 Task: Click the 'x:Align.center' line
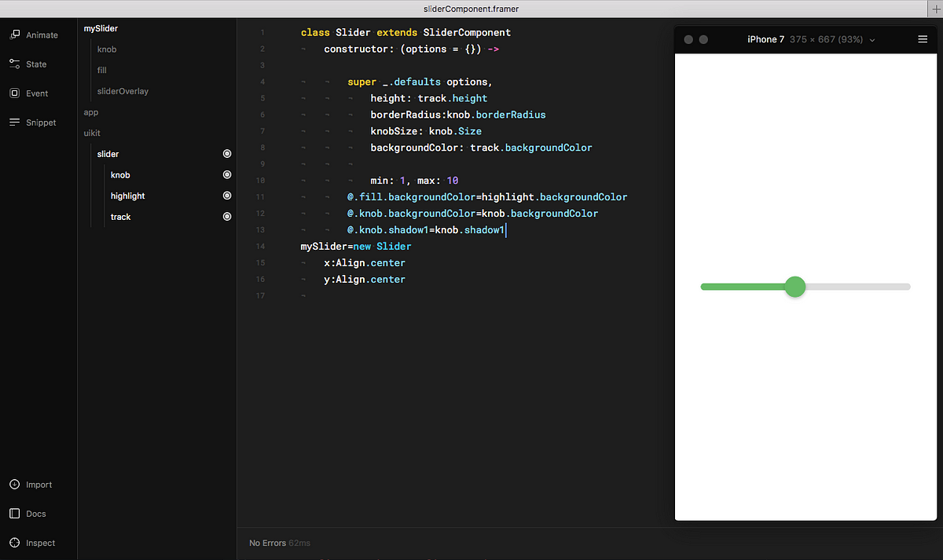click(x=365, y=263)
